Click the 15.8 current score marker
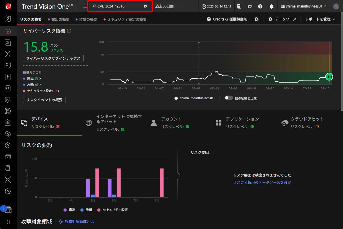 click(329, 76)
